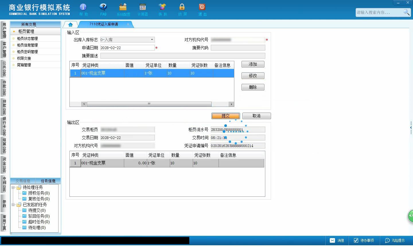
Task: Switch to the 贷款业务 side tab
Action: click(x=4, y=107)
